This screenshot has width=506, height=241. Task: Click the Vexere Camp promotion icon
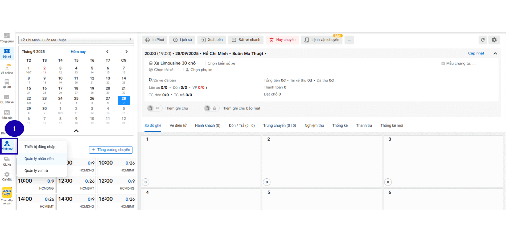tap(7, 193)
